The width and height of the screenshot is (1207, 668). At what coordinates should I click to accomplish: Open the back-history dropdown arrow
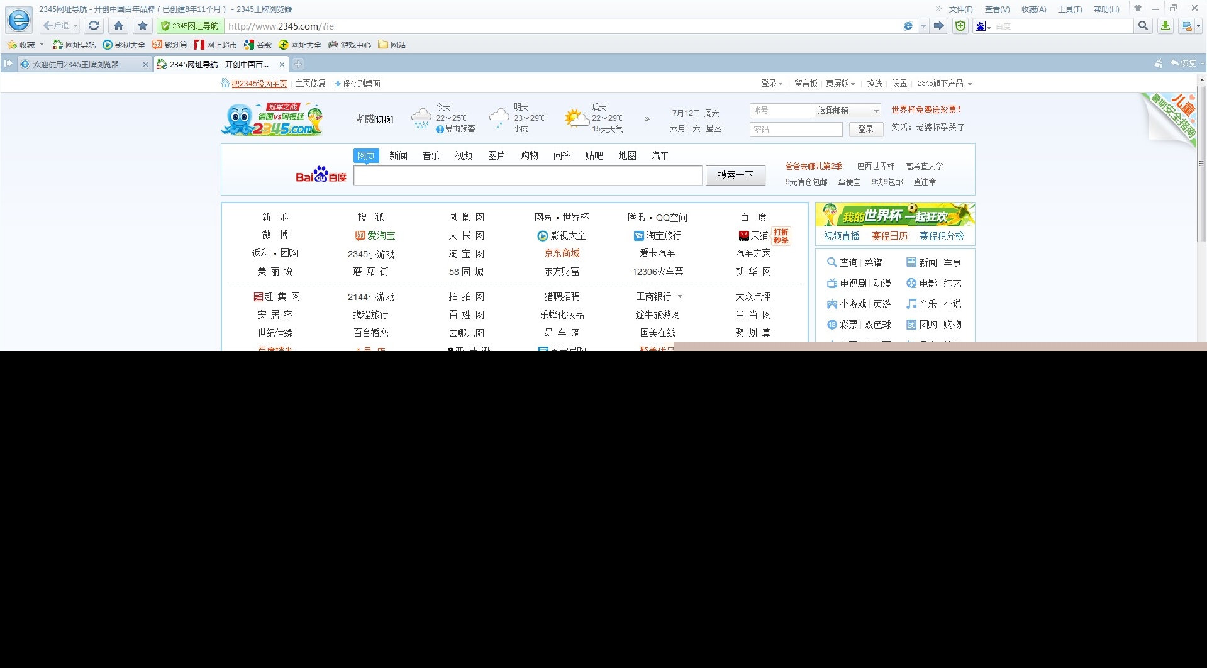pos(75,26)
